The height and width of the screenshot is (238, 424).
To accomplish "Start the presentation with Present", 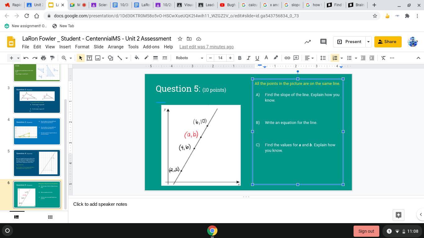I will pyautogui.click(x=349, y=42).
